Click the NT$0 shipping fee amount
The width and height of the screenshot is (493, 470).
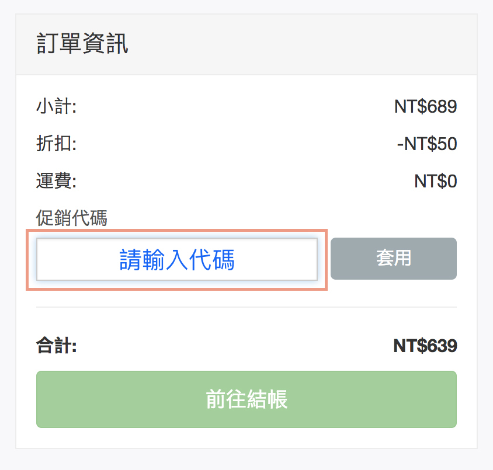tap(435, 181)
